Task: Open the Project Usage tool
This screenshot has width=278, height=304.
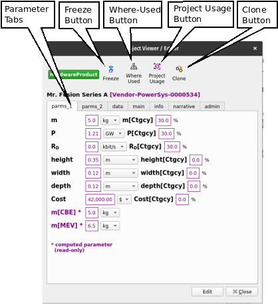Action: pyautogui.click(x=157, y=73)
